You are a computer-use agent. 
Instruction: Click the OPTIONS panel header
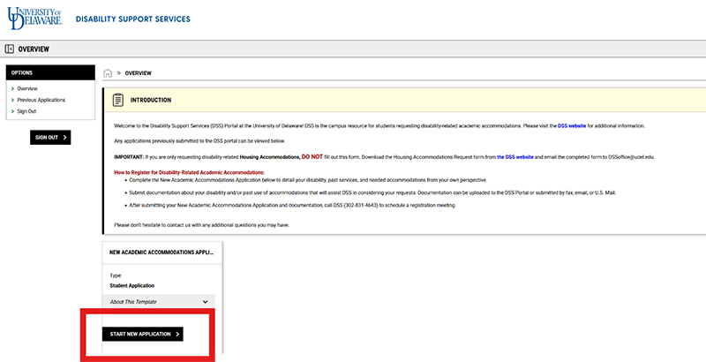[50, 72]
